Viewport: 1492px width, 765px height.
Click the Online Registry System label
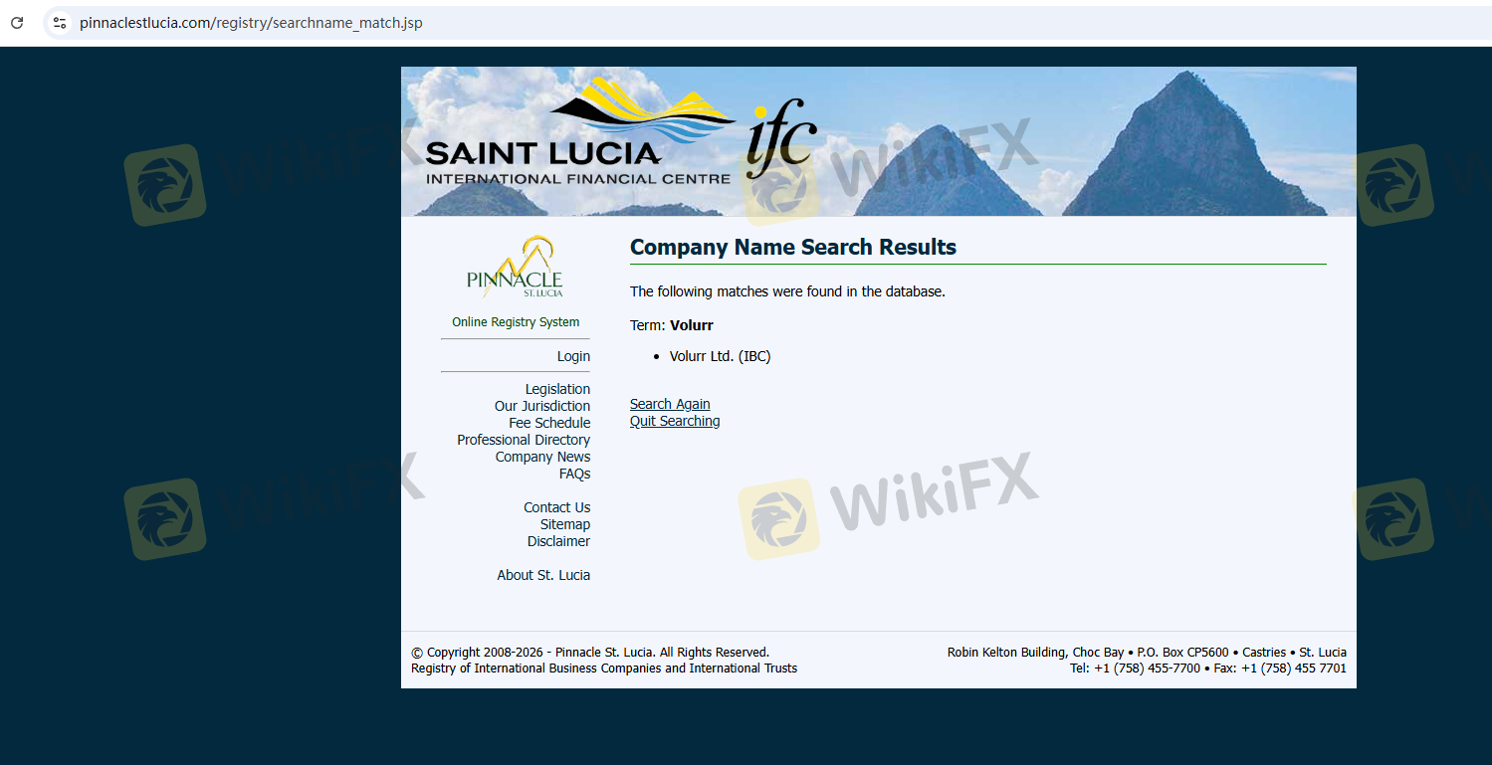(516, 322)
